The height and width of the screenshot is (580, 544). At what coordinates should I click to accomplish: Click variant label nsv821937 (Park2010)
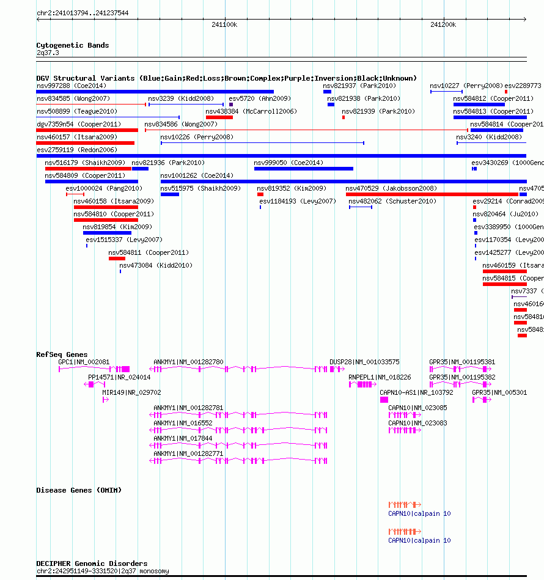point(359,86)
